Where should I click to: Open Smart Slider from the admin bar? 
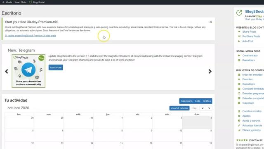[x=20, y=2]
